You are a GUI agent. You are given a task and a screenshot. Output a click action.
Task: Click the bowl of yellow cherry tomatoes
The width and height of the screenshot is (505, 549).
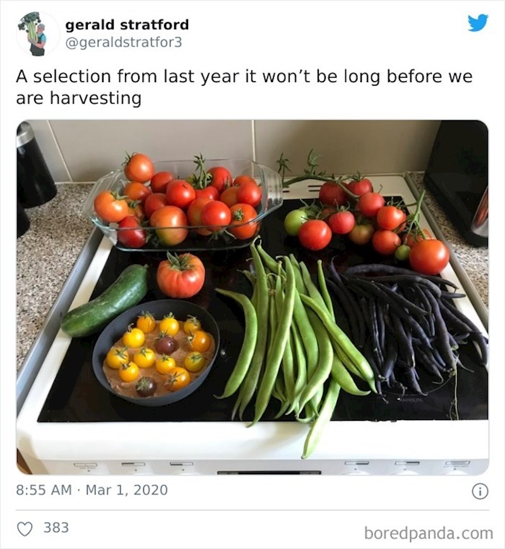(155, 351)
